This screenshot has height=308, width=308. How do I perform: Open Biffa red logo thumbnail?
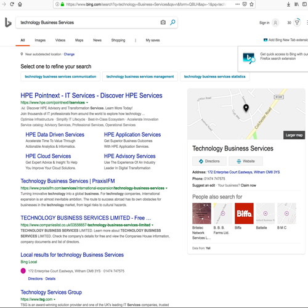pos(244,213)
